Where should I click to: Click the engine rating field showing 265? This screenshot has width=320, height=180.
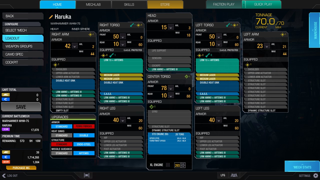click(x=177, y=165)
